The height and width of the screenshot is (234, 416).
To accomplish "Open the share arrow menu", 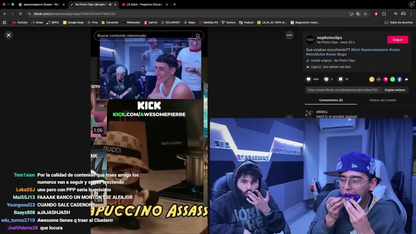I will pos(406,79).
